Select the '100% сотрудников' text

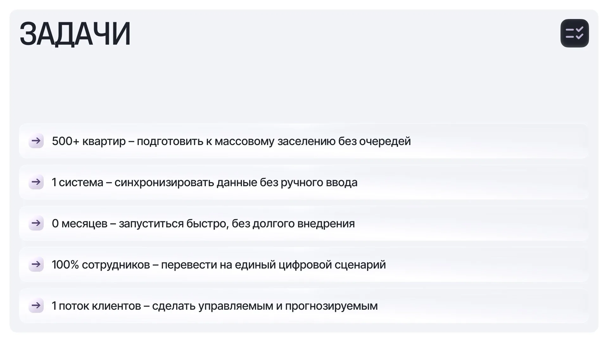click(x=101, y=265)
